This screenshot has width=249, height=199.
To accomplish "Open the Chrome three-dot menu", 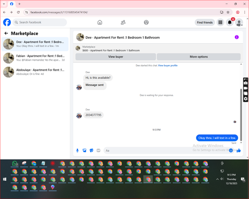I will (x=245, y=12).
